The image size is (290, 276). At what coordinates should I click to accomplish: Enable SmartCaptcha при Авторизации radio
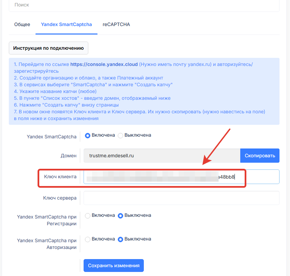88,239
